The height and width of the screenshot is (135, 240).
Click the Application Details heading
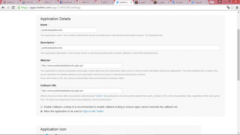[x=55, y=19]
